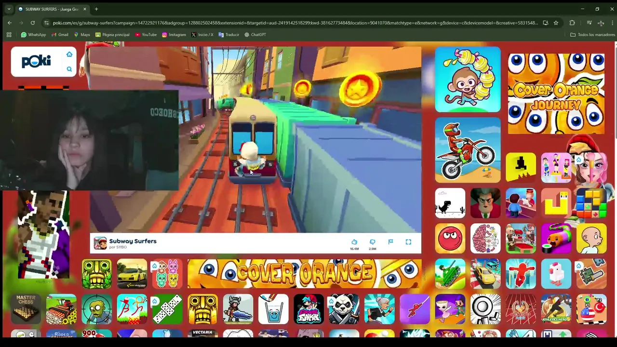Click the Poki logo
Screen dimensions: 617x347
[x=36, y=61]
